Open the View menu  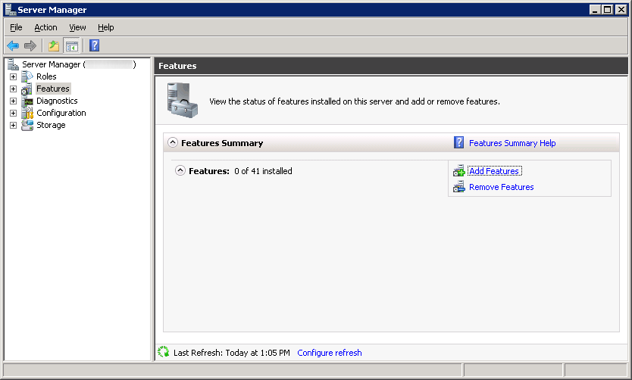tap(77, 27)
